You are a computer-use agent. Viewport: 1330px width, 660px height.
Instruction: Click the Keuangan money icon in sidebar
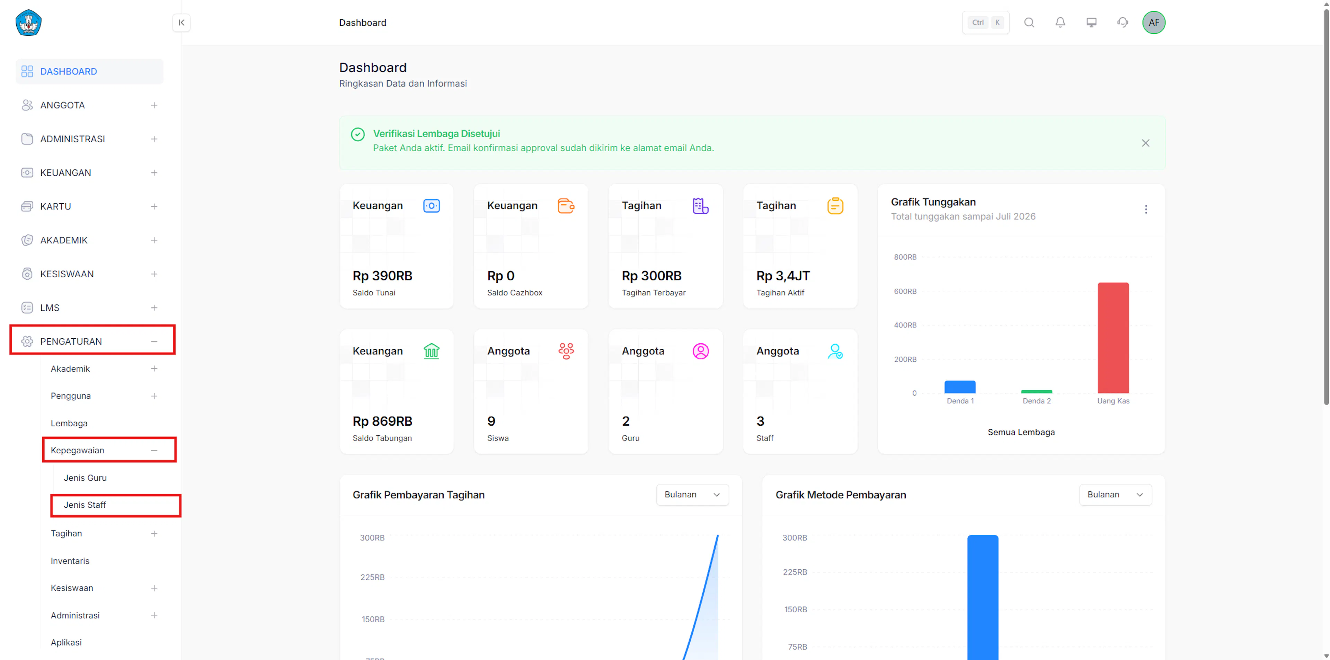[27, 173]
